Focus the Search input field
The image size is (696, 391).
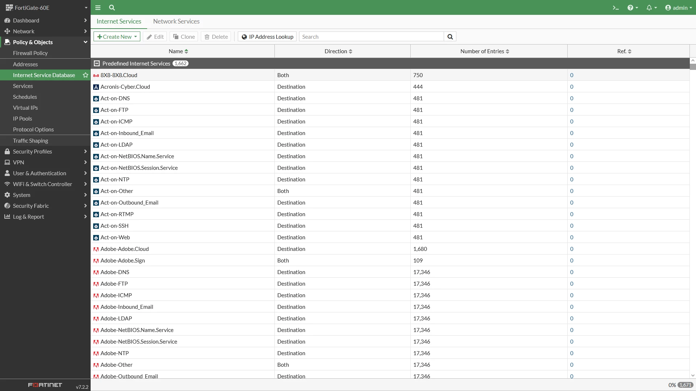pyautogui.click(x=371, y=37)
